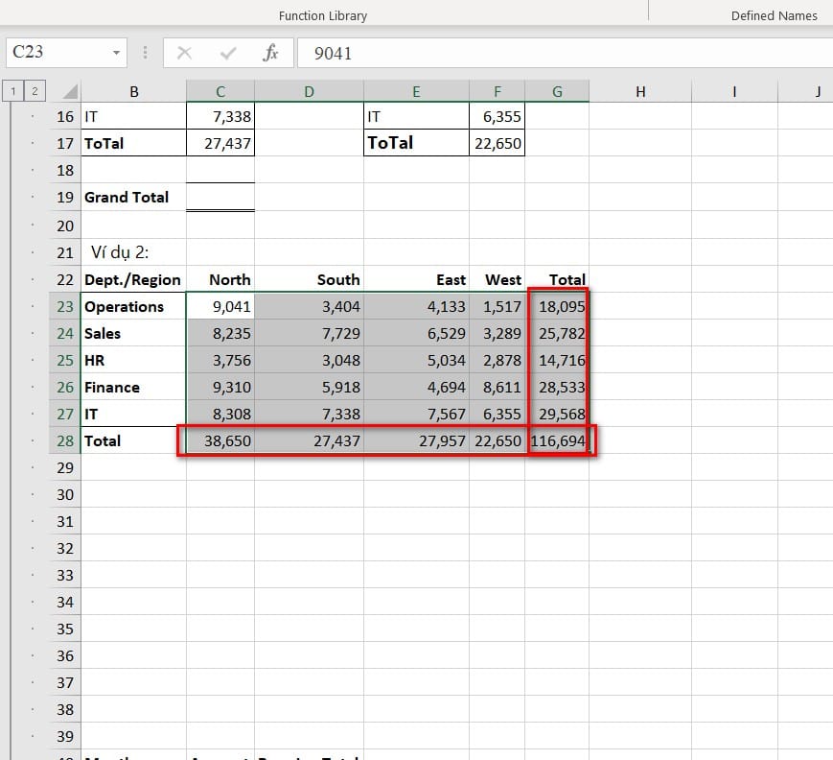Select the Finance West cell 8,611
Screen dimensions: 833x760
497,387
